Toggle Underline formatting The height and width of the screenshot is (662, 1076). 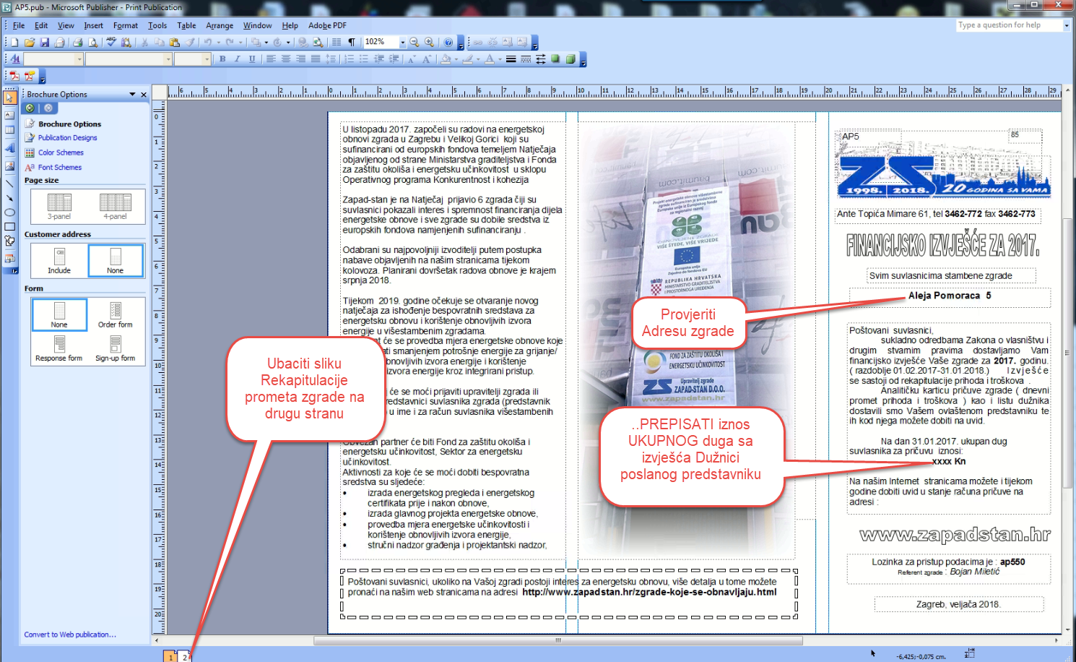point(252,59)
